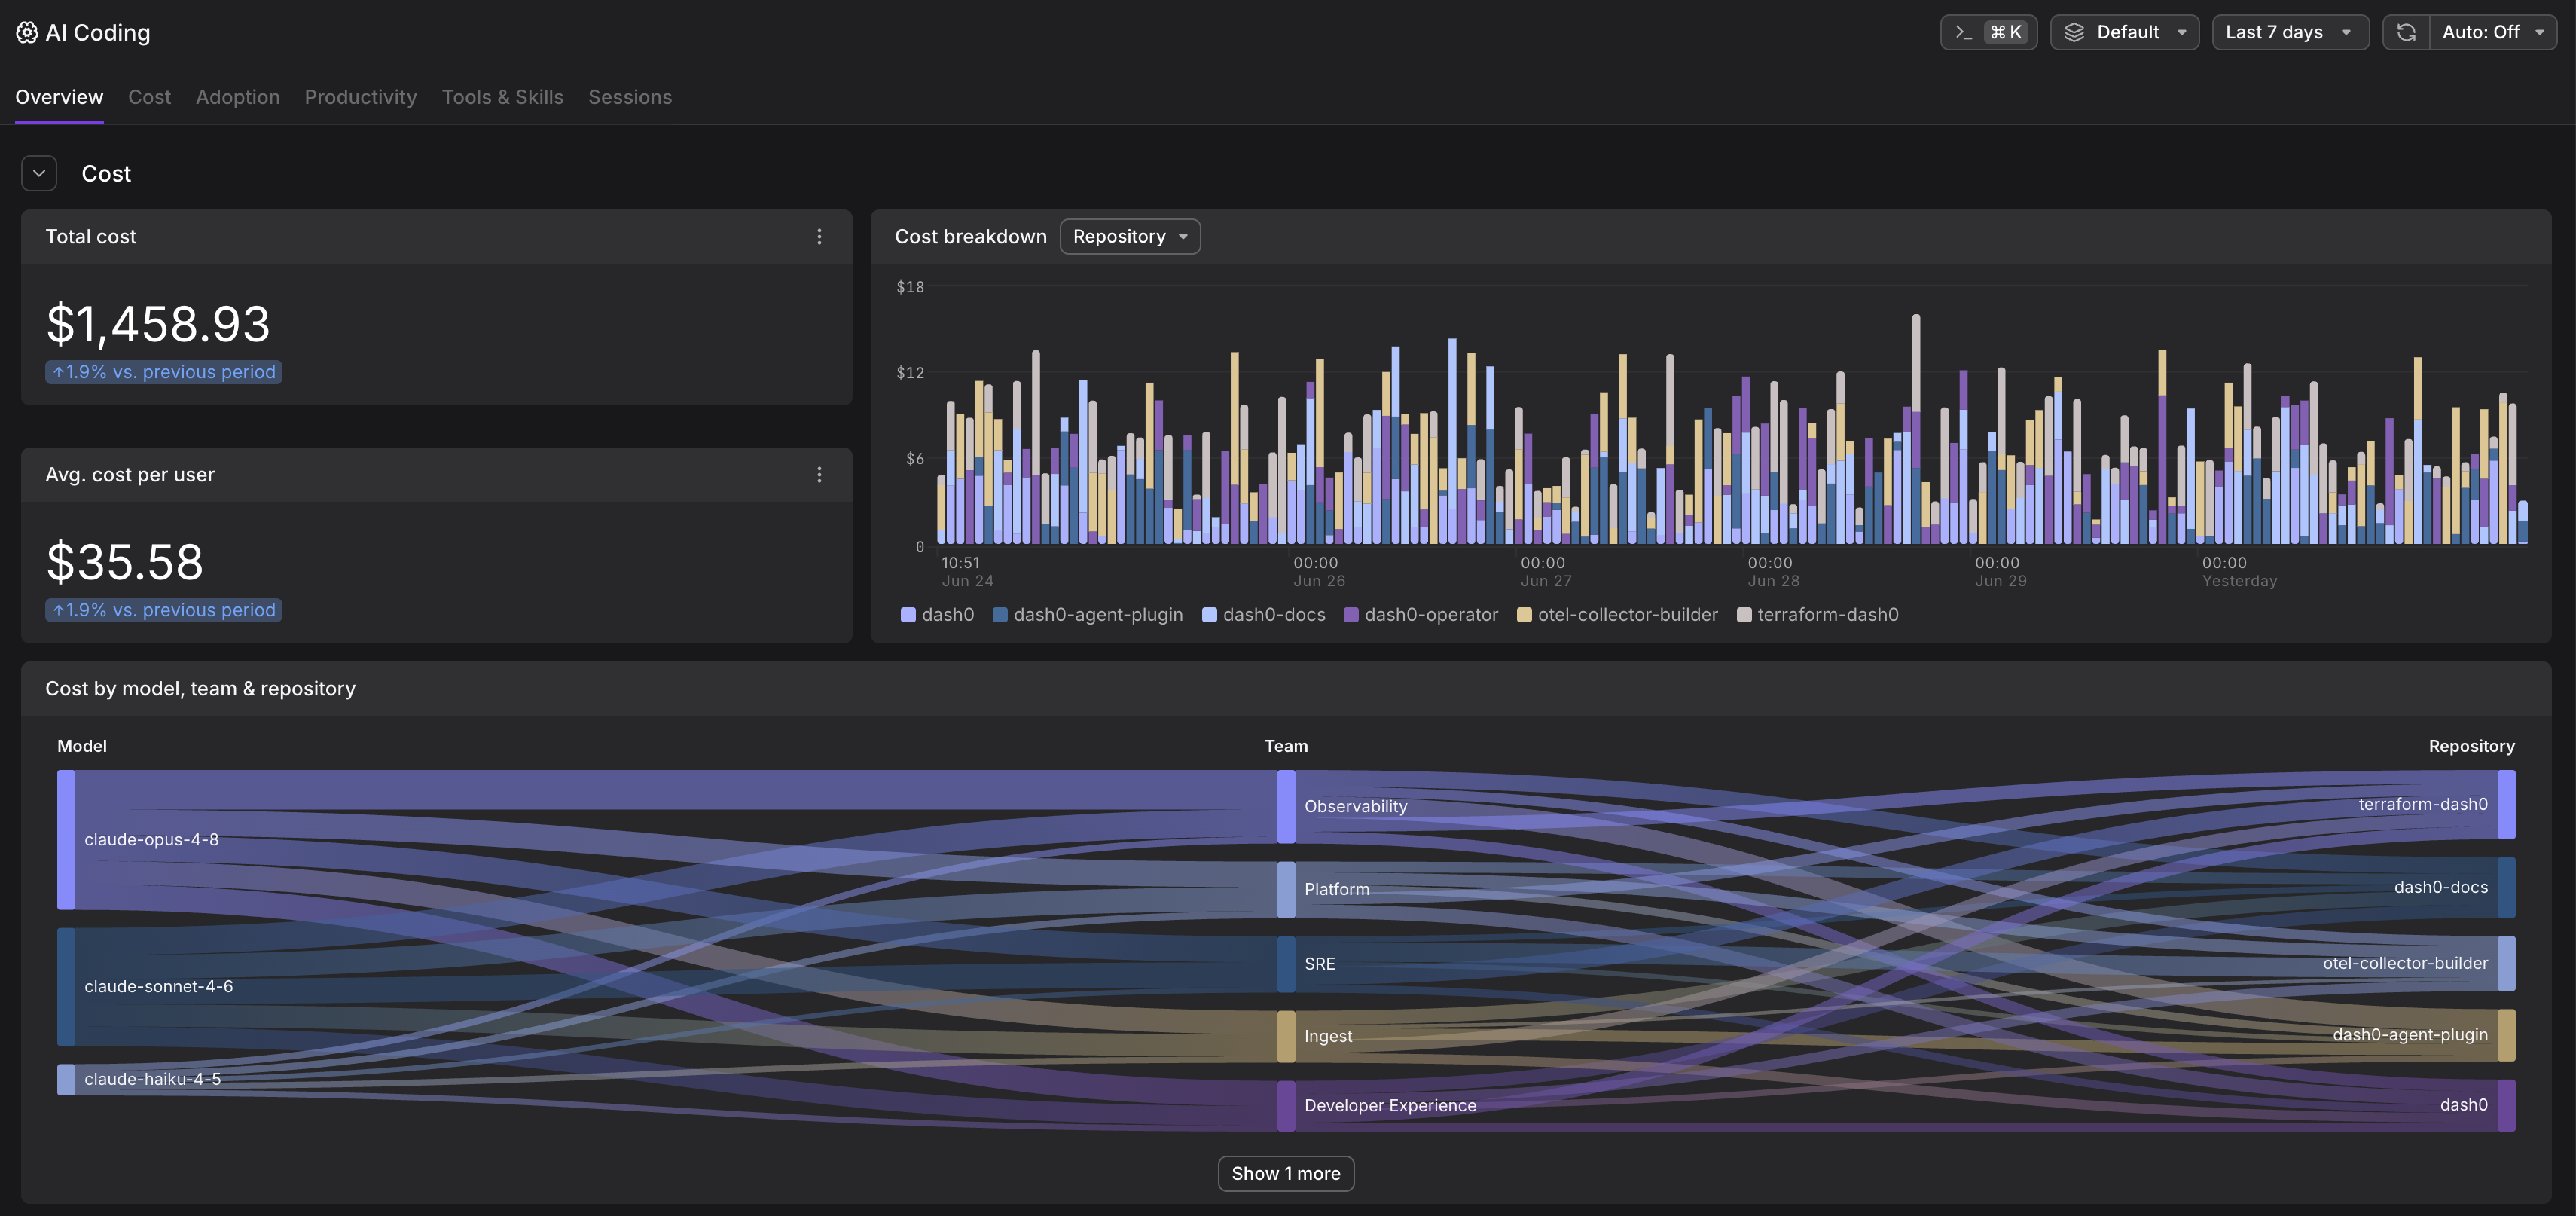
Task: Click the dash0-docs repository node
Action: [2506, 887]
